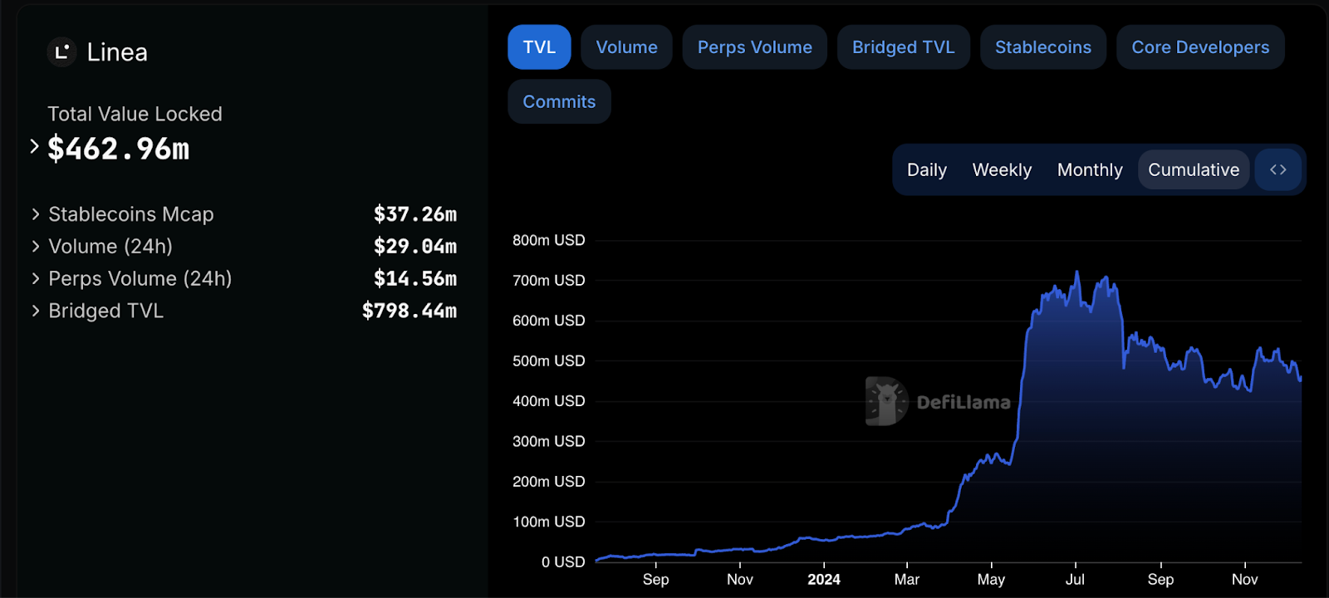Click the $29.04m volume value
Viewport: 1329px width, 598px height.
[415, 247]
